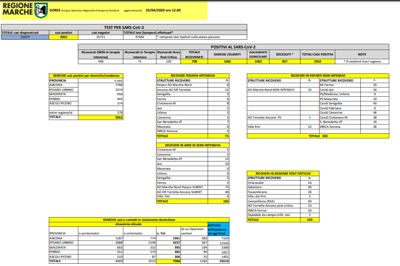Click the total swabs value 47662
This screenshot has width=400, height=266.
point(140,37)
